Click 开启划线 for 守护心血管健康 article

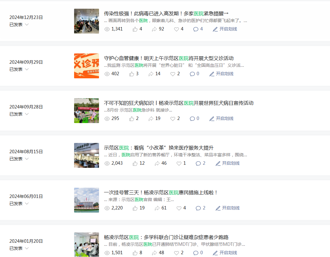point(221,74)
